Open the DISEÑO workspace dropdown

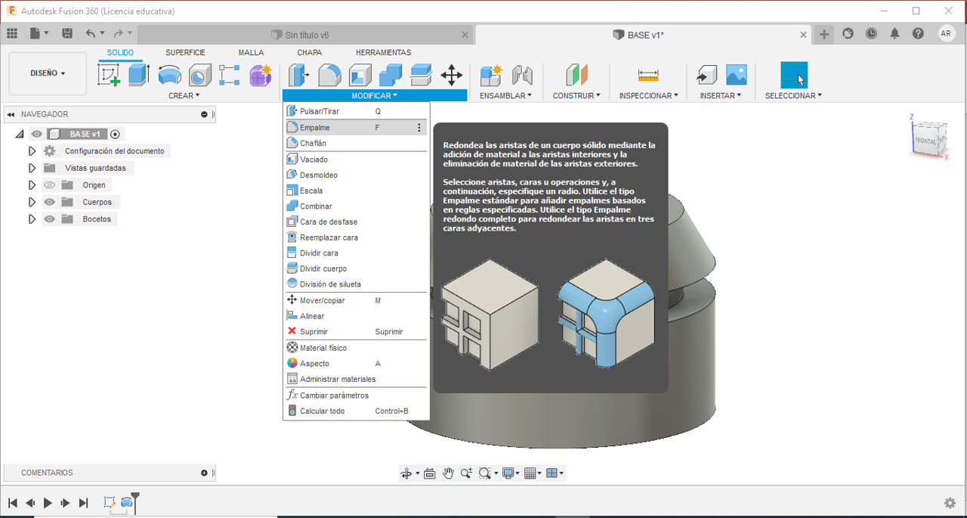pos(48,73)
